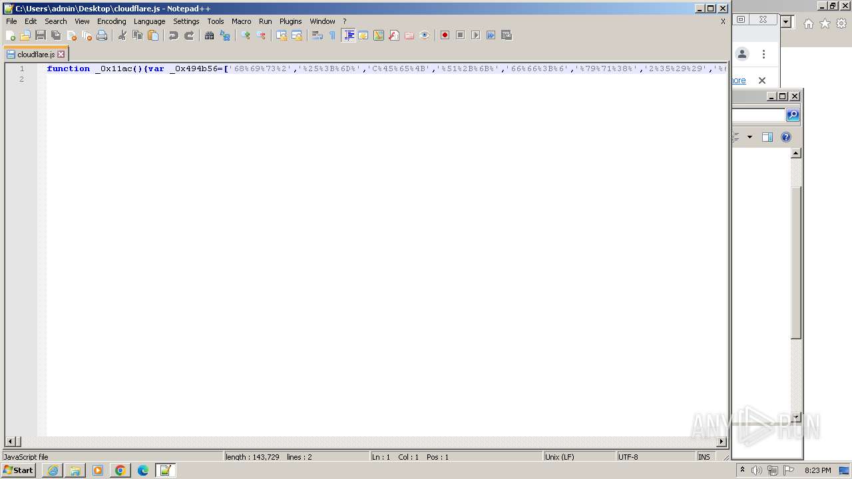Screen dimensions: 852x479
Task: Close current file via toolbar Close icon
Action: [x=71, y=35]
